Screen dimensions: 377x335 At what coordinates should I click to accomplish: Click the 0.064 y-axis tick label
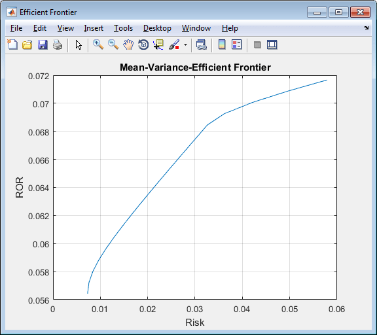(39, 188)
